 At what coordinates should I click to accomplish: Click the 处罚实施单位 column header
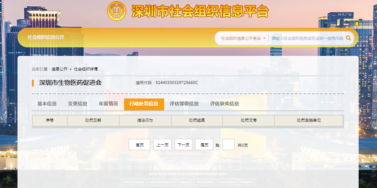click(309, 121)
